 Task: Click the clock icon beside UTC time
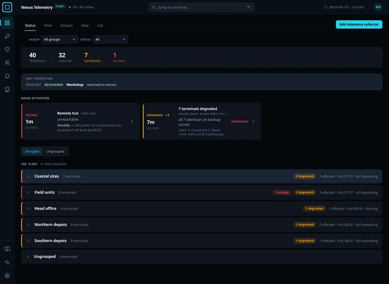pyautogui.click(x=326, y=7)
